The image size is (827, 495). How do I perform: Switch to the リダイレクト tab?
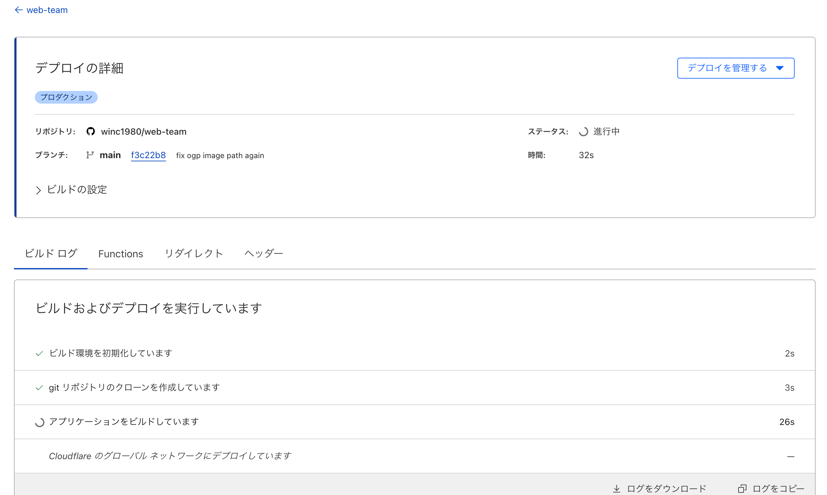pyautogui.click(x=193, y=254)
